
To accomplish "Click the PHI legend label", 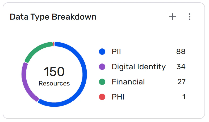I will tap(118, 97).
